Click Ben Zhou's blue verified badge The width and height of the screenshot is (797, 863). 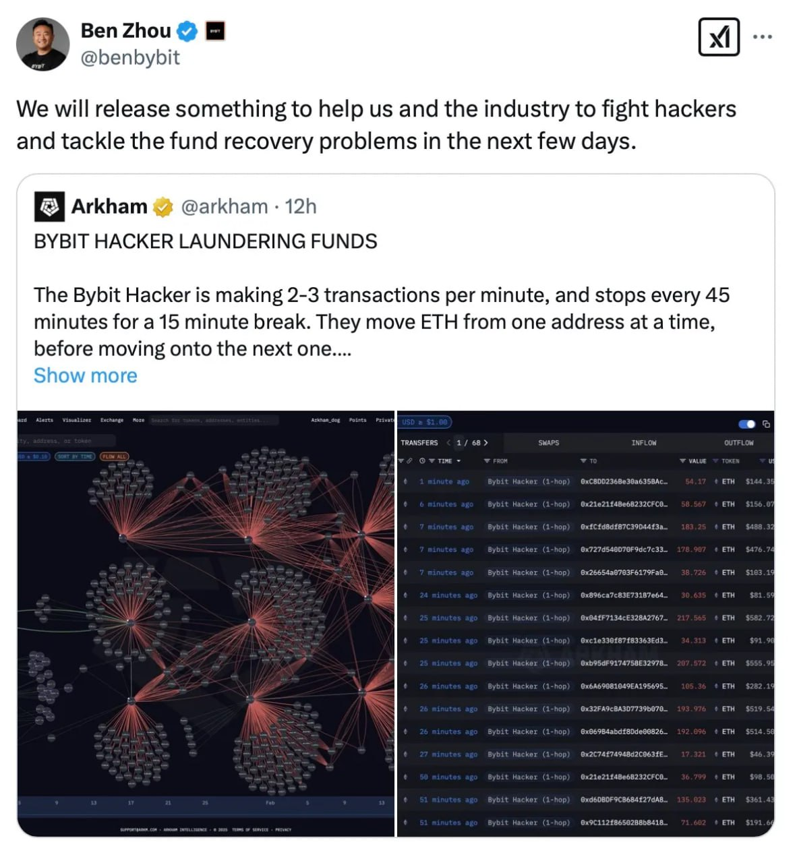tap(187, 30)
